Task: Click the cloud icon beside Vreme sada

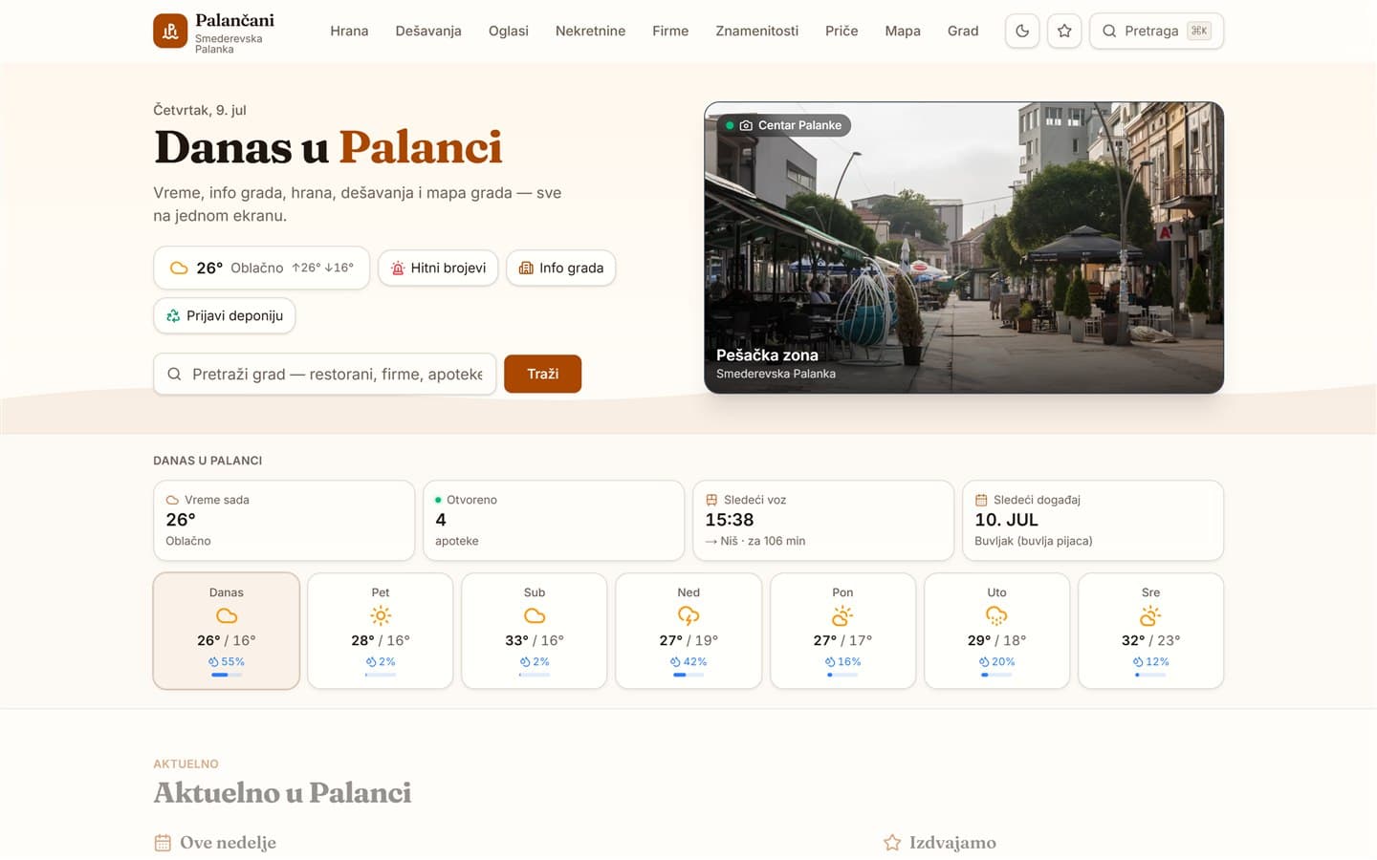Action: point(172,500)
